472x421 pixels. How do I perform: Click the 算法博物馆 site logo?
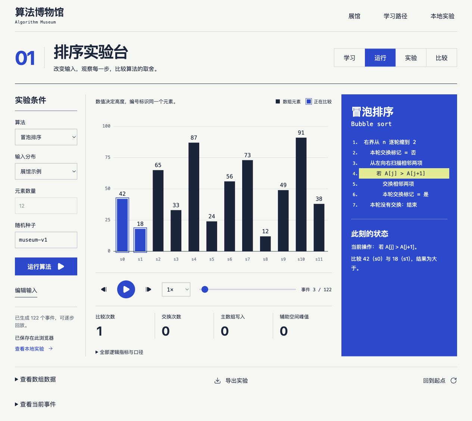(39, 16)
